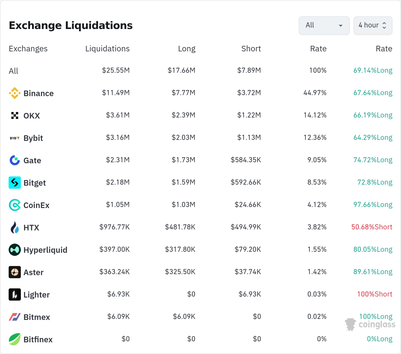Click the OKX logo icon

(x=15, y=116)
